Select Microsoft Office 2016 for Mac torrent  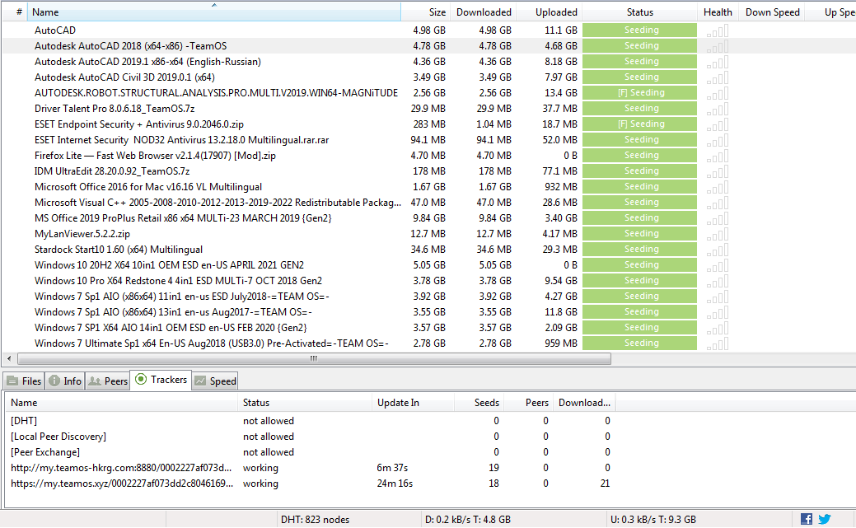[x=148, y=187]
